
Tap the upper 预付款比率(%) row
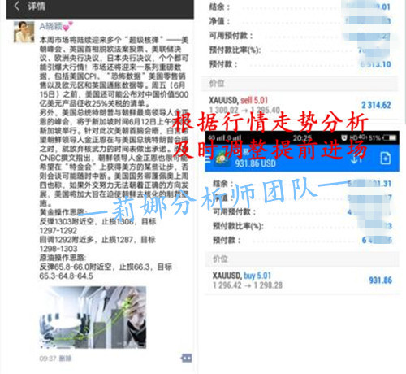[300, 50]
